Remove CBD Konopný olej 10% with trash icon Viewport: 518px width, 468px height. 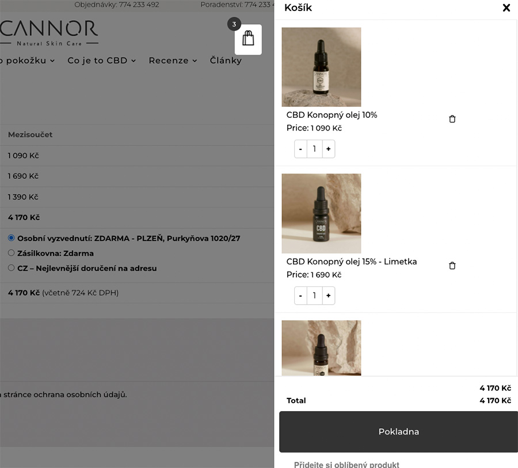pos(452,119)
